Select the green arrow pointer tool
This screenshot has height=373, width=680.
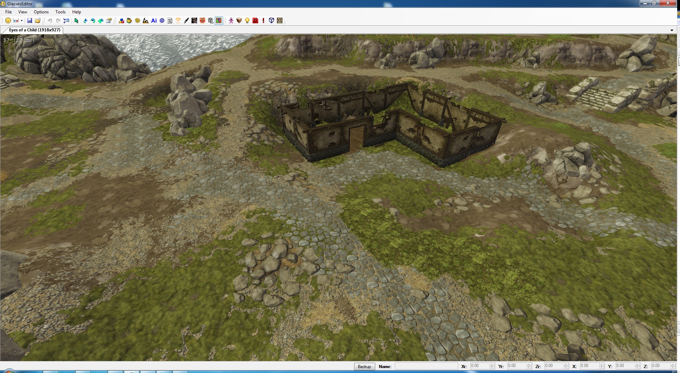tap(77, 21)
